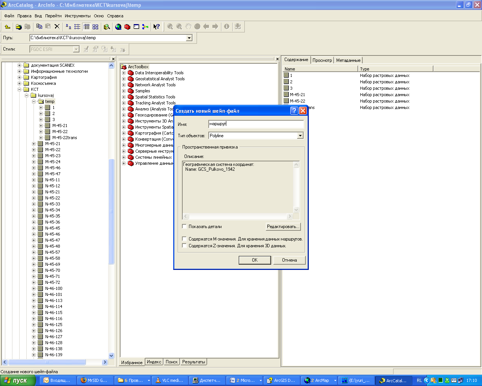482x386 pixels.
Task: Open the Результаты tab in ArcToolbox
Action: [x=194, y=362]
